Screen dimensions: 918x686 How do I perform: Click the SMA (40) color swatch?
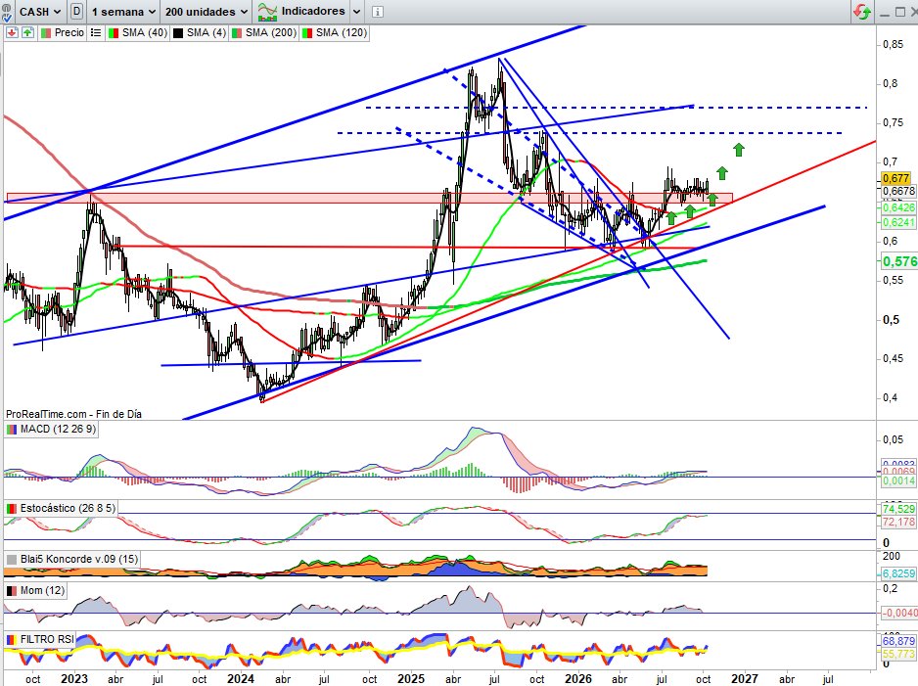[x=114, y=33]
